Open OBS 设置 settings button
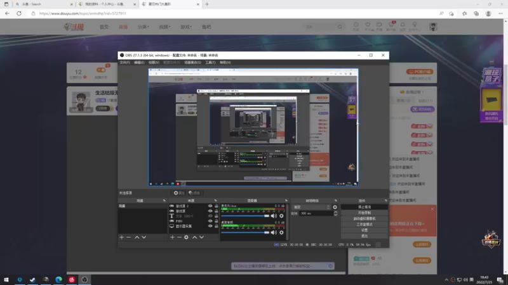Image resolution: width=508 pixels, height=285 pixels. (364, 230)
